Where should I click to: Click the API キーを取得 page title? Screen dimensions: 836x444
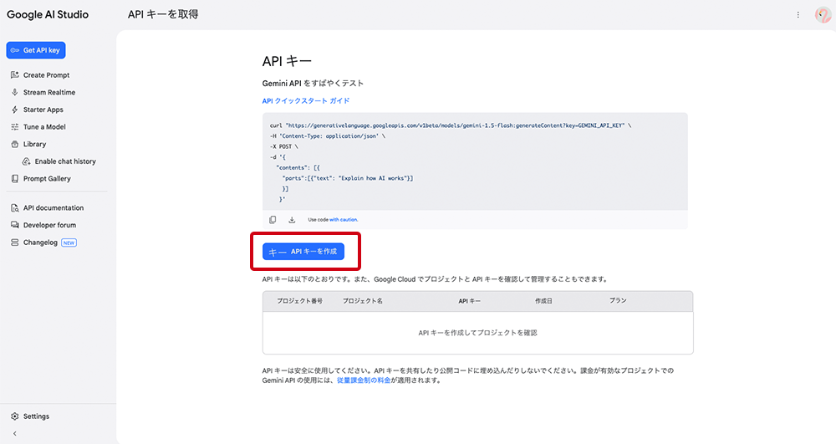pyautogui.click(x=163, y=14)
